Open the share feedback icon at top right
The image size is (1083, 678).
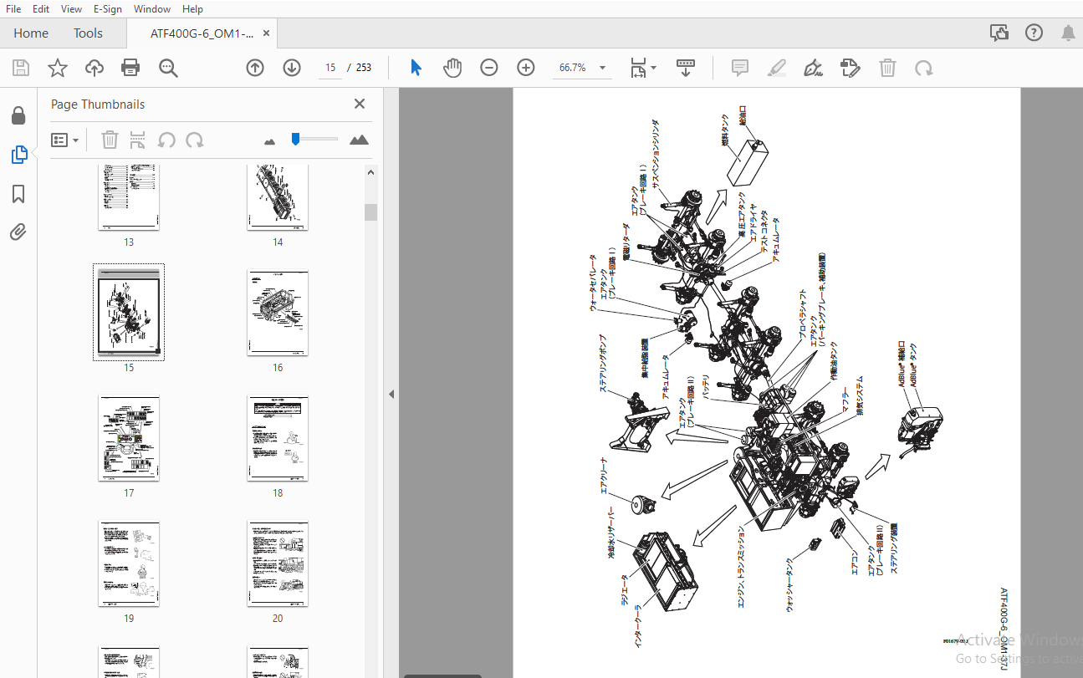click(999, 33)
